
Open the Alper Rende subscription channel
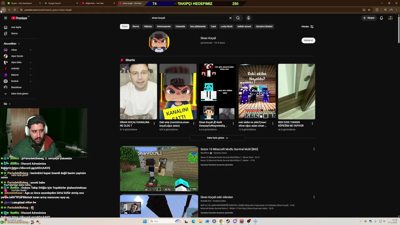pyautogui.click(x=18, y=56)
